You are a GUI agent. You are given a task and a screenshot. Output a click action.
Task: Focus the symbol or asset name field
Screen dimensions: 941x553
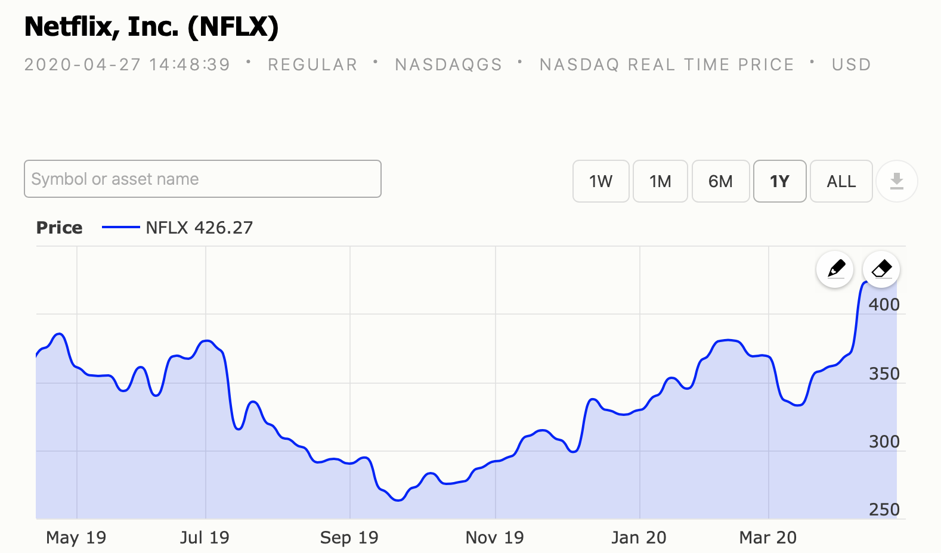coord(203,179)
